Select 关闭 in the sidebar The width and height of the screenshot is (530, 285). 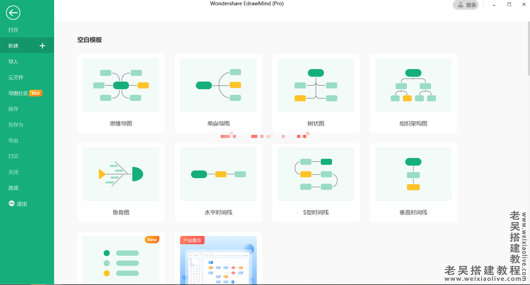coord(27,172)
